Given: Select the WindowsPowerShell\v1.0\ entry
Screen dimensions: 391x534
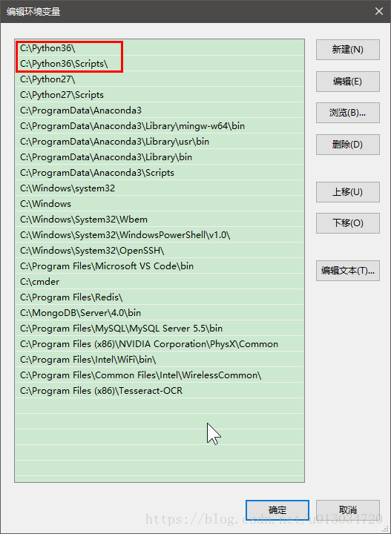Looking at the screenshot, I should (x=160, y=235).
